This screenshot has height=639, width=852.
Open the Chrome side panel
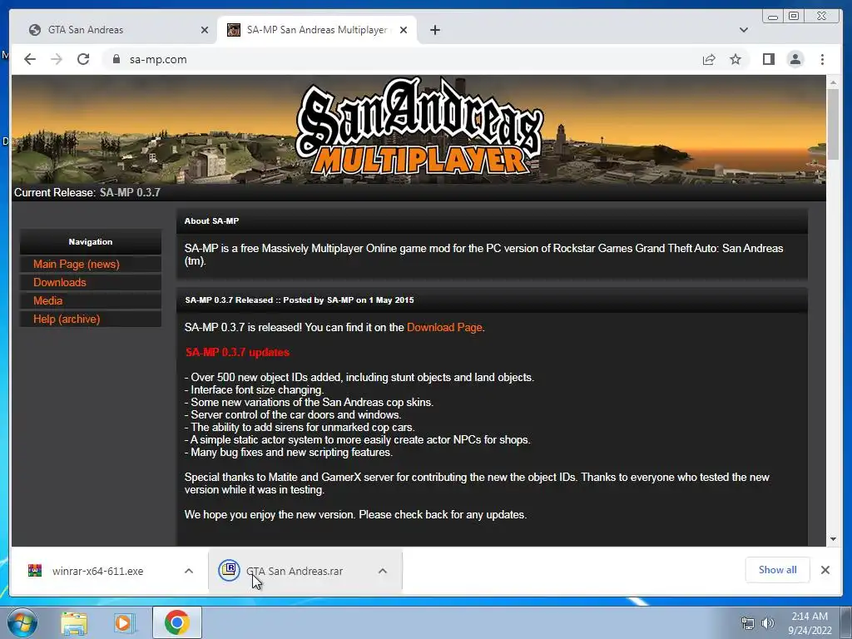768,59
